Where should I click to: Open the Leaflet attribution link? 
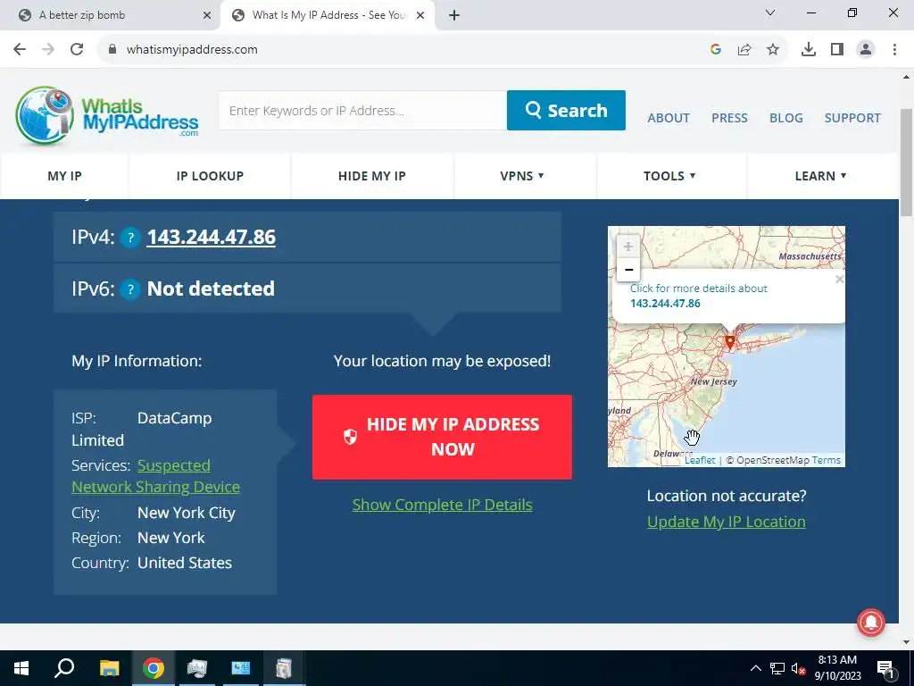tap(700, 460)
